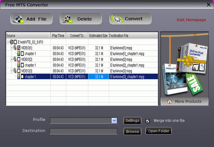Screen dimensions: 214x147
Task: Open the Profile dropdown list
Action: (x=114, y=121)
